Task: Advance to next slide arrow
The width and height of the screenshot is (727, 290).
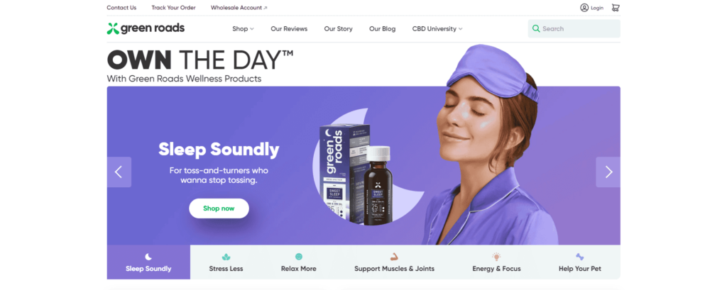Action: click(x=608, y=172)
